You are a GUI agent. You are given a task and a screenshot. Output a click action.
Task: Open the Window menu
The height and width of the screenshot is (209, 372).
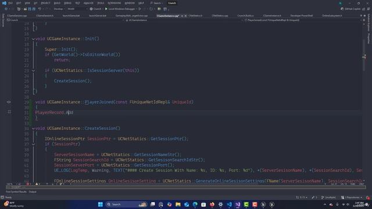tap(130, 3)
